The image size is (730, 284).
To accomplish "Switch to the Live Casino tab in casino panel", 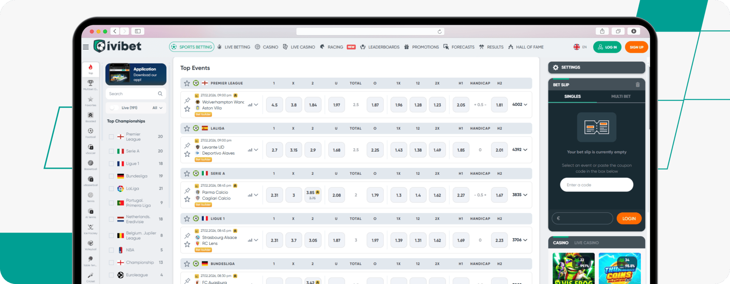I will coord(586,243).
